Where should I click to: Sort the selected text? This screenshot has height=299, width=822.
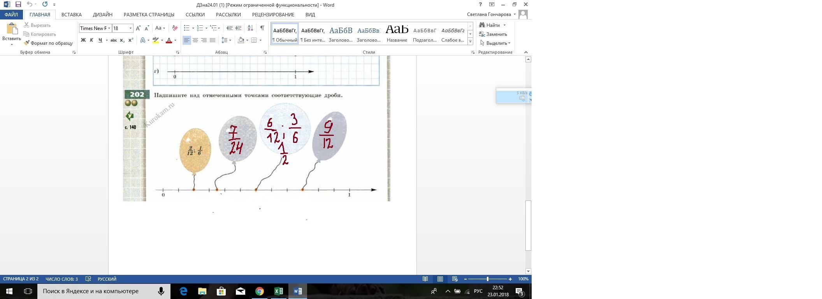[250, 28]
